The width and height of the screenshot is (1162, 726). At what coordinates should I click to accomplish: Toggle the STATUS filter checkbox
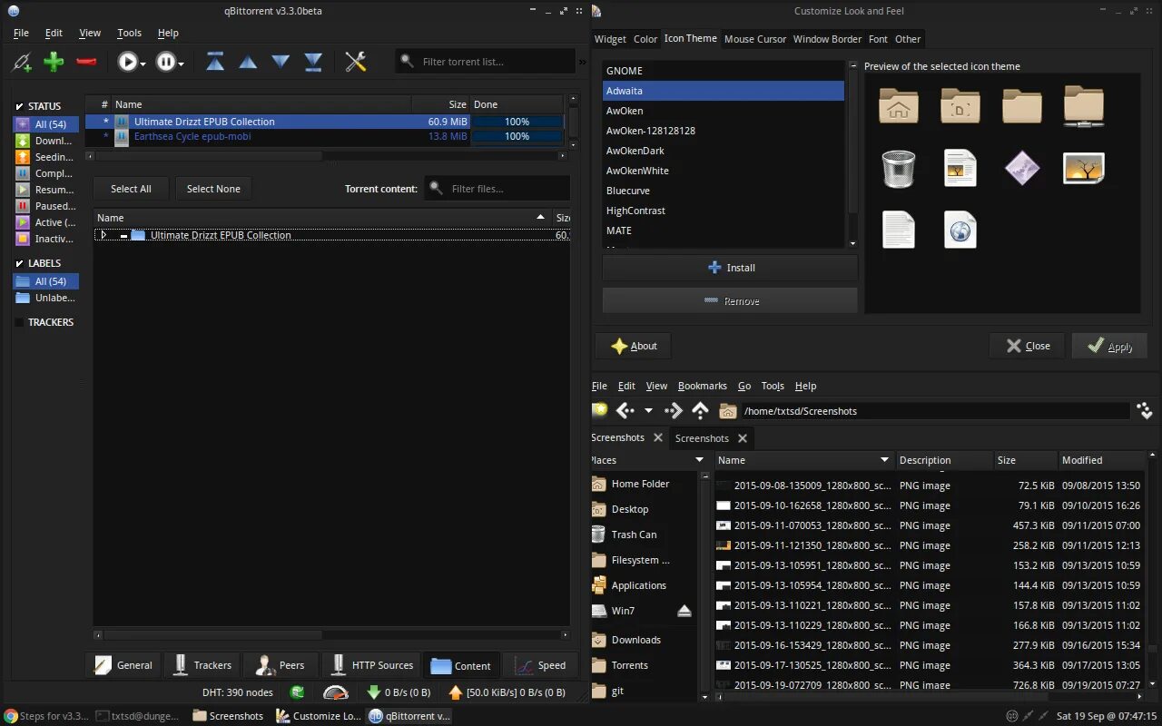click(20, 106)
